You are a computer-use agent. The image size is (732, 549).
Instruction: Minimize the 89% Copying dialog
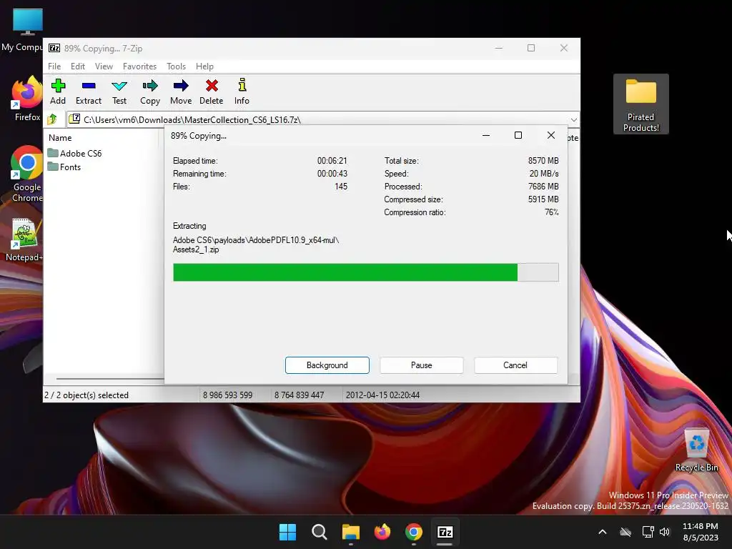point(486,135)
